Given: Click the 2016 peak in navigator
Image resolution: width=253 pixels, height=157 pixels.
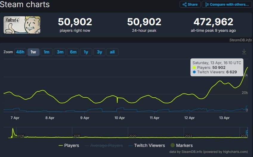Looking at the screenshot, I should (13, 129).
